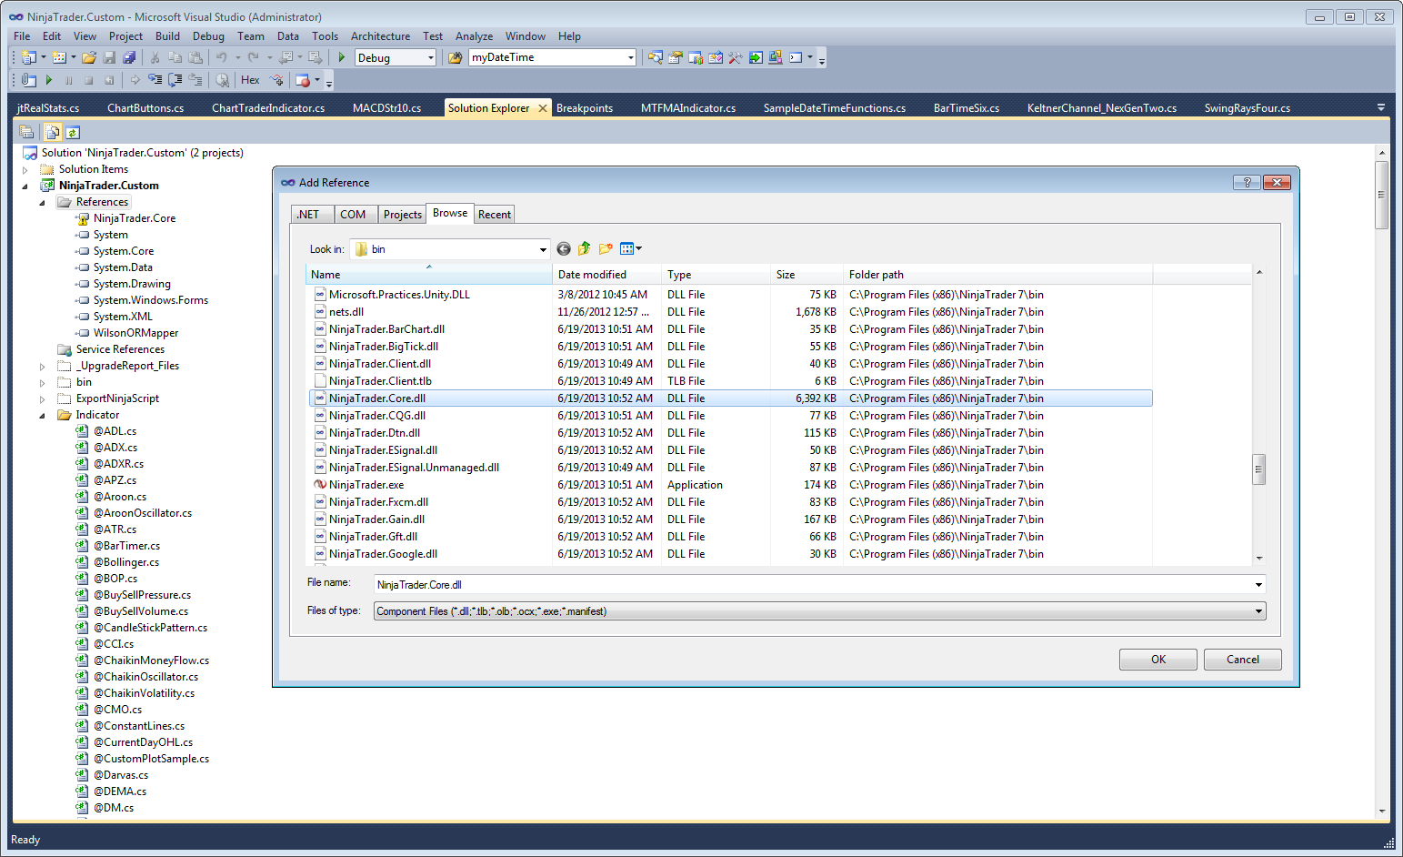The width and height of the screenshot is (1403, 857).
Task: Select NinjaTrader.Client.dll in the file list
Action: [x=380, y=364]
